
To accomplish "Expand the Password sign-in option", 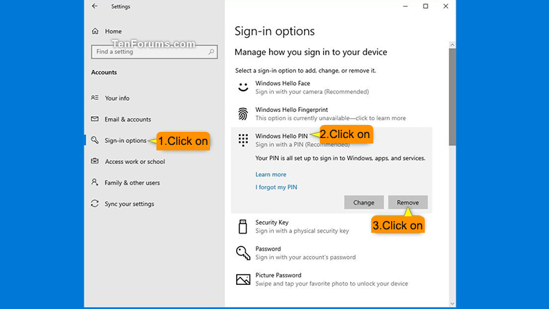I will pos(331,253).
